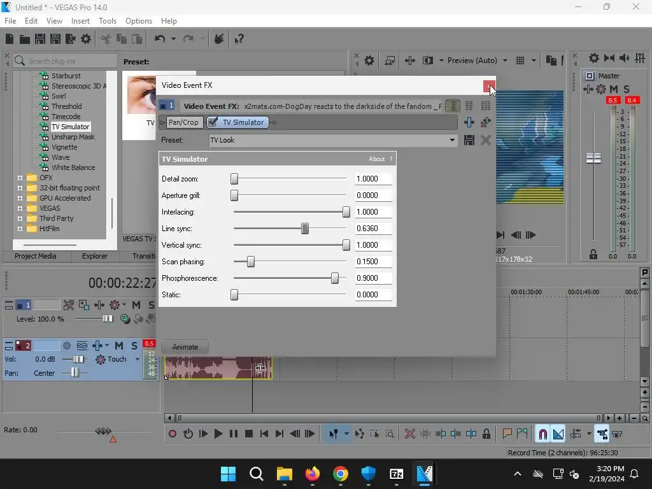Toggle Solo on audio track 2
Viewport: 652px width, 489px height.
coord(134,346)
